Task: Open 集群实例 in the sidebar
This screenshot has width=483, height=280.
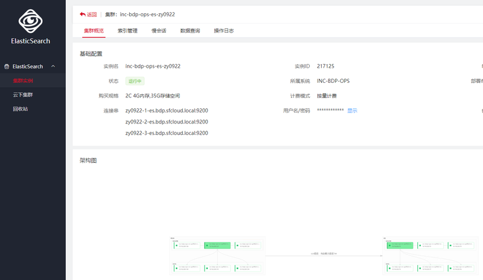Action: [23, 80]
